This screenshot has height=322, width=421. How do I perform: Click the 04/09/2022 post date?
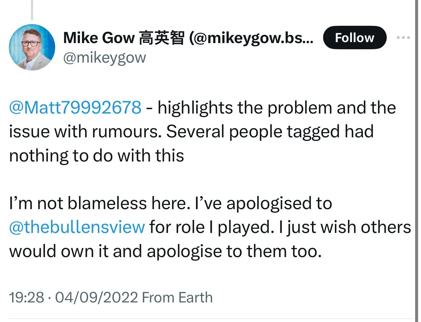97,298
